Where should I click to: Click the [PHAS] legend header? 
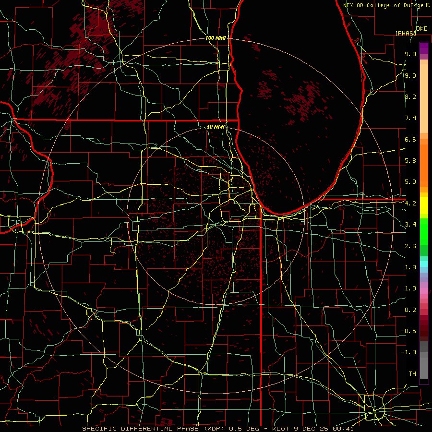click(406, 33)
